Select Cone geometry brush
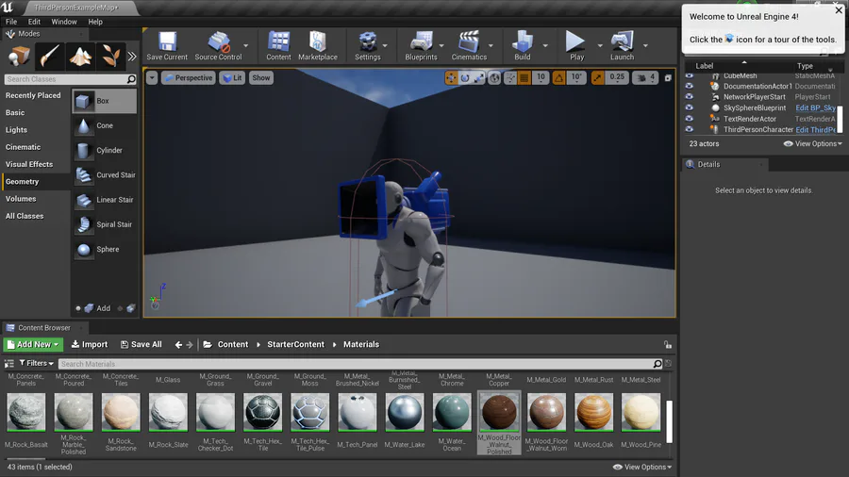The height and width of the screenshot is (477, 849). click(104, 125)
